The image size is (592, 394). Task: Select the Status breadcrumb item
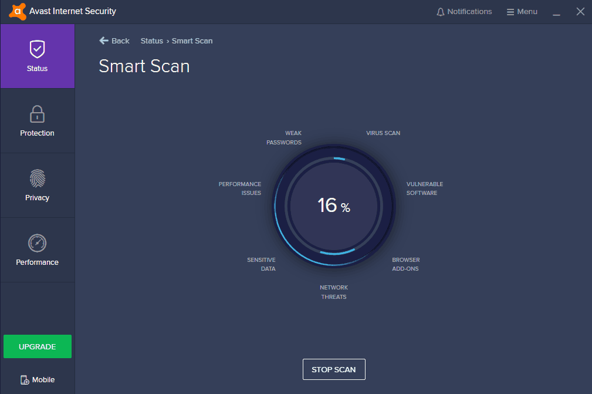(151, 41)
